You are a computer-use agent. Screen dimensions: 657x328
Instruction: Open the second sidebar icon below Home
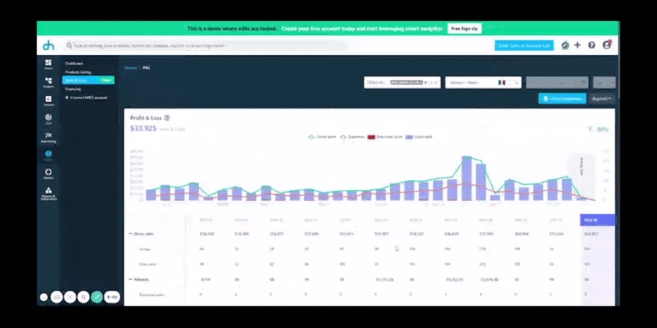pyautogui.click(x=48, y=83)
